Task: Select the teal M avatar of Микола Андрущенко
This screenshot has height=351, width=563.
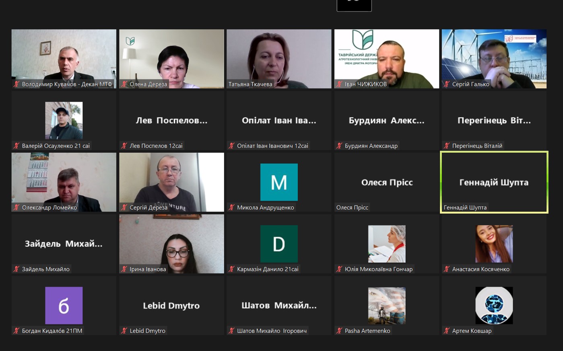Action: [x=279, y=182]
